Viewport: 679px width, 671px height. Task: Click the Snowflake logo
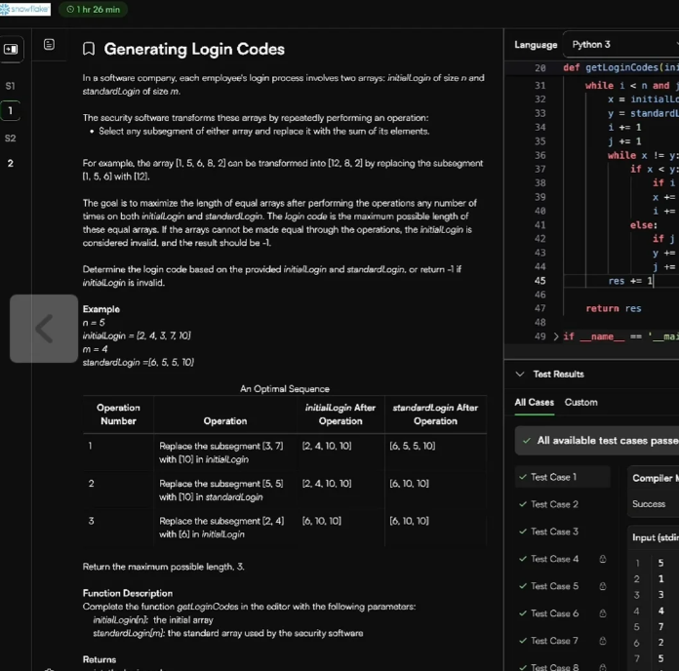click(x=25, y=9)
